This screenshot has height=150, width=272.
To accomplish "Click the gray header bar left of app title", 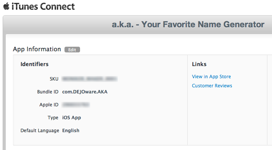I will click(x=57, y=25).
